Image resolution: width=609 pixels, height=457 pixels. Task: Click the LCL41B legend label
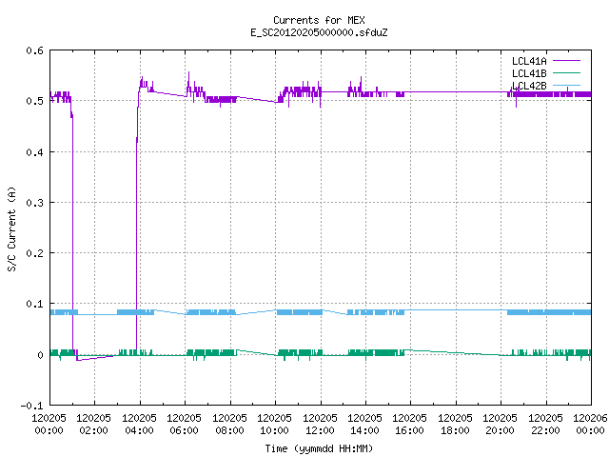pos(529,73)
